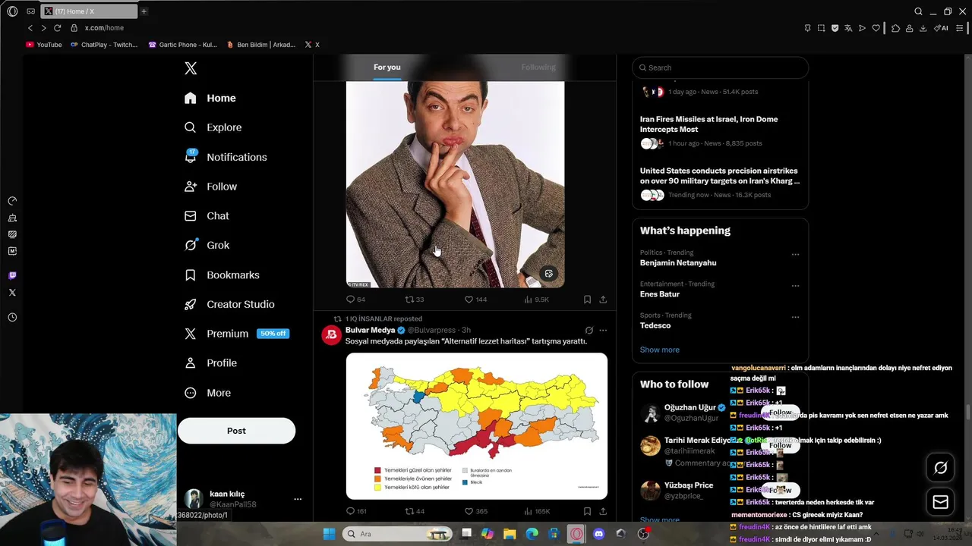Image resolution: width=972 pixels, height=546 pixels.
Task: Open the Grok floating button
Action: point(940,468)
